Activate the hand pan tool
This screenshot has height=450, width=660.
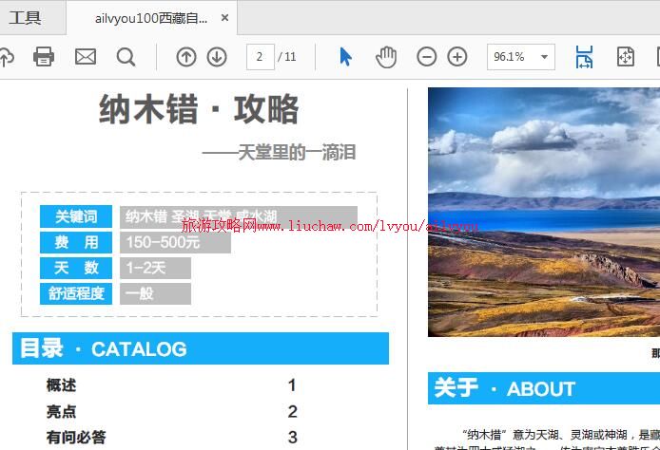[385, 57]
